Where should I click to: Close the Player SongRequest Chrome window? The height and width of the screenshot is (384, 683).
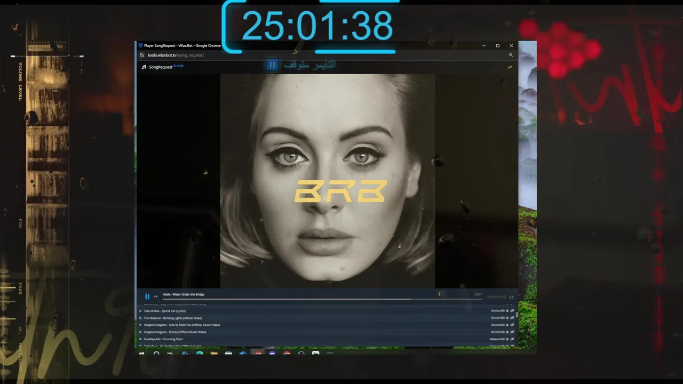[x=511, y=46]
